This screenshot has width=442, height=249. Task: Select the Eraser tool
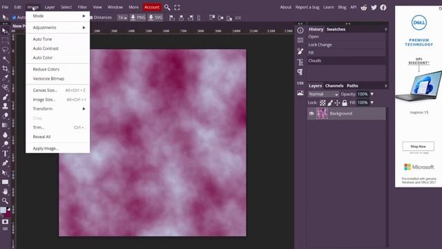click(x=5, y=116)
